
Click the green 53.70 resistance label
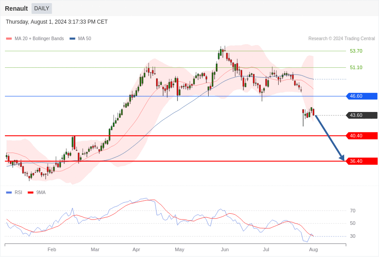coord(356,51)
